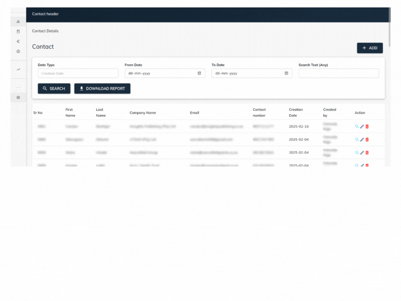Add a new contact with ADD button
The width and height of the screenshot is (401, 301).
[x=369, y=48]
